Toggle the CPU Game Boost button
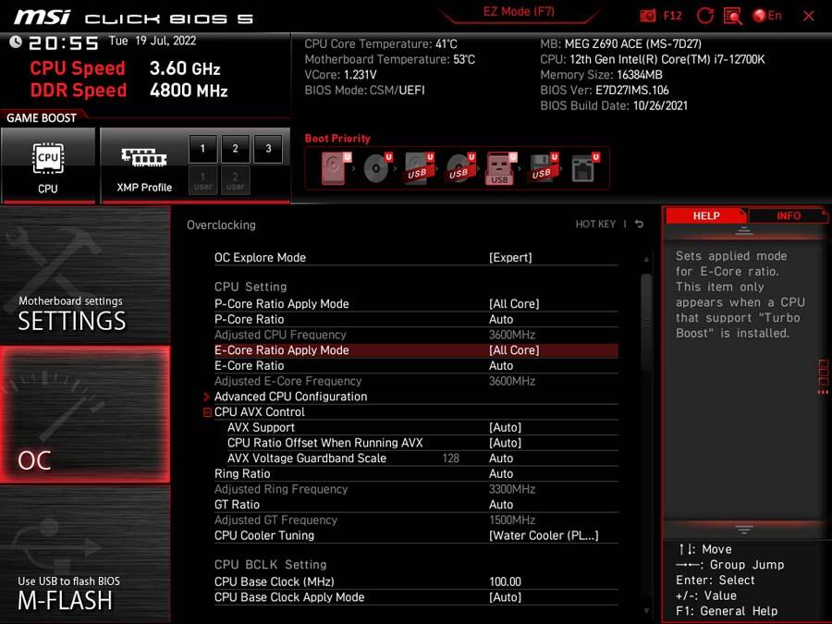The image size is (832, 624). point(48,165)
